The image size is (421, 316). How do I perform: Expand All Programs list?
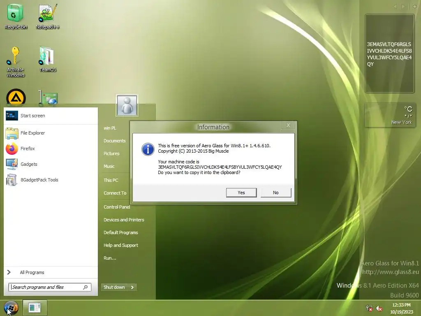[x=51, y=272]
